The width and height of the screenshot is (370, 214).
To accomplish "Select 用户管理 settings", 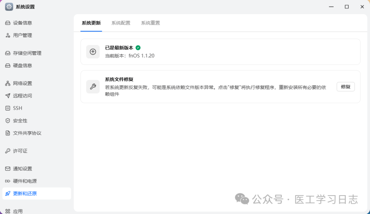I will [x=21, y=35].
